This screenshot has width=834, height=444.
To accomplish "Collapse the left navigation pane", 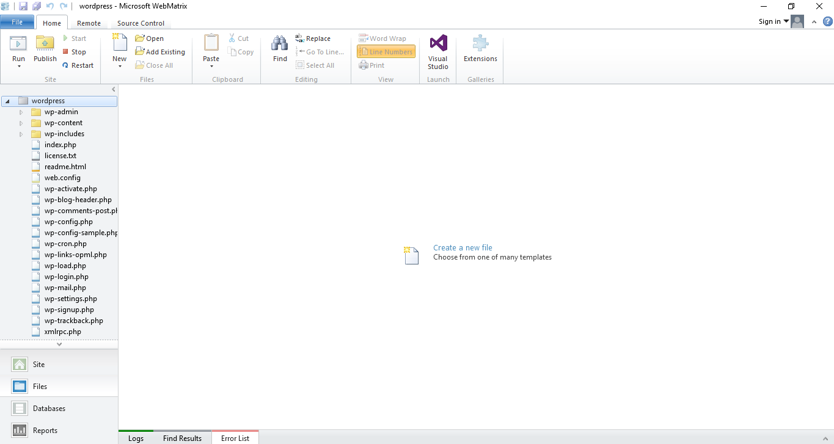I will click(x=114, y=89).
